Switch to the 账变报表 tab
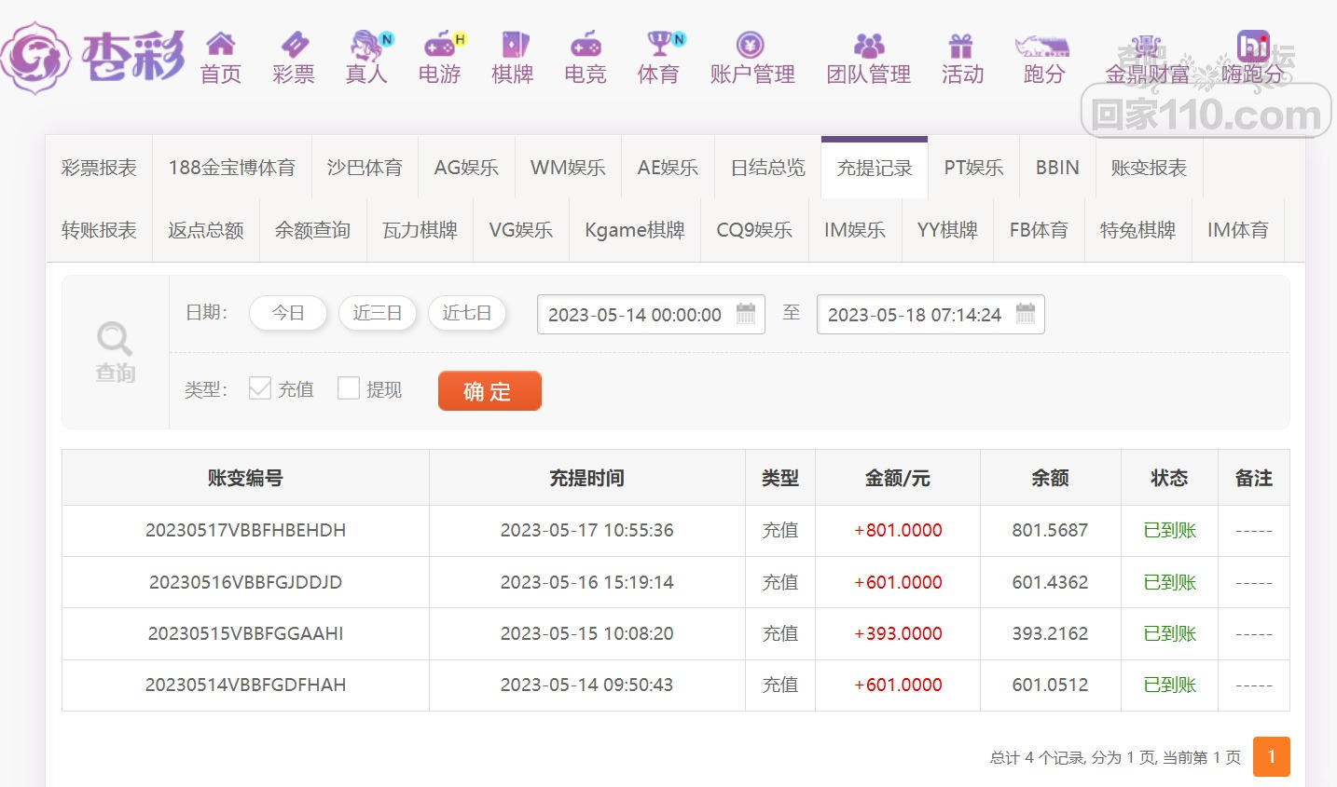 (x=1149, y=168)
